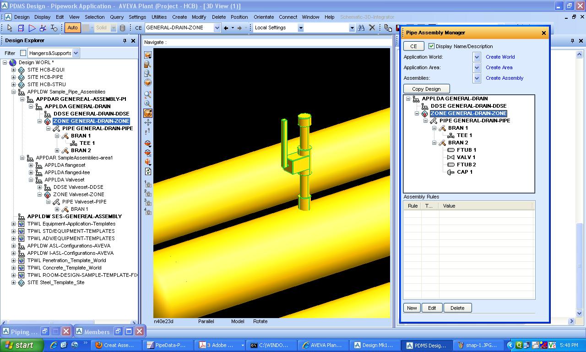Close the Pipe Assembly Manager panel
Image resolution: width=586 pixels, height=352 pixels.
543,33
